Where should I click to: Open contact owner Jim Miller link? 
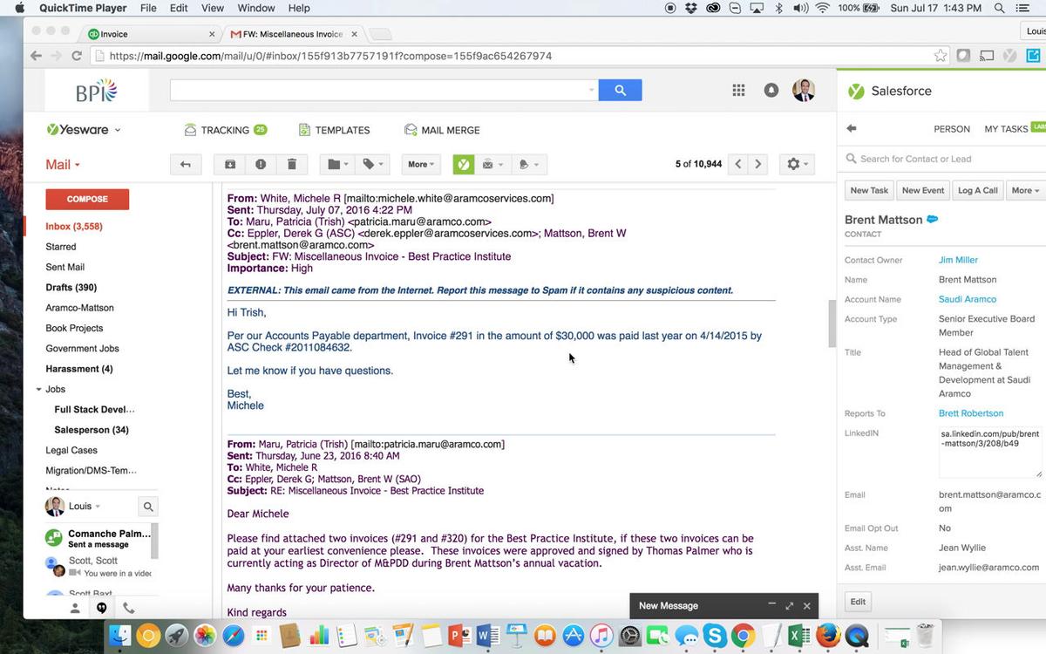click(x=958, y=260)
